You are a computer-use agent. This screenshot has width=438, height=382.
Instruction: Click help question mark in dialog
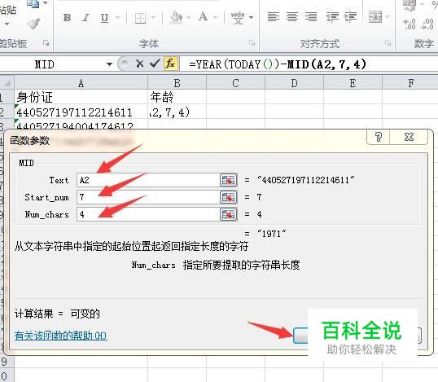pos(379,137)
